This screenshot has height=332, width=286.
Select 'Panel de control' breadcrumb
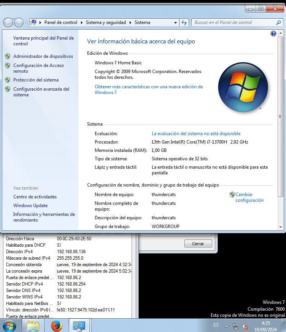click(60, 22)
